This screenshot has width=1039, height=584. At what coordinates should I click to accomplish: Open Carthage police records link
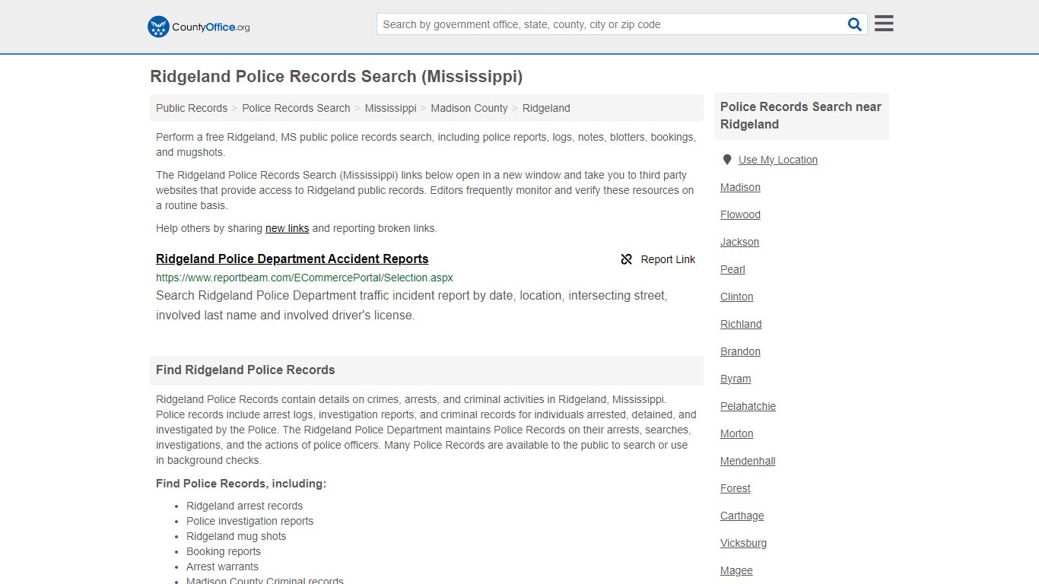742,516
